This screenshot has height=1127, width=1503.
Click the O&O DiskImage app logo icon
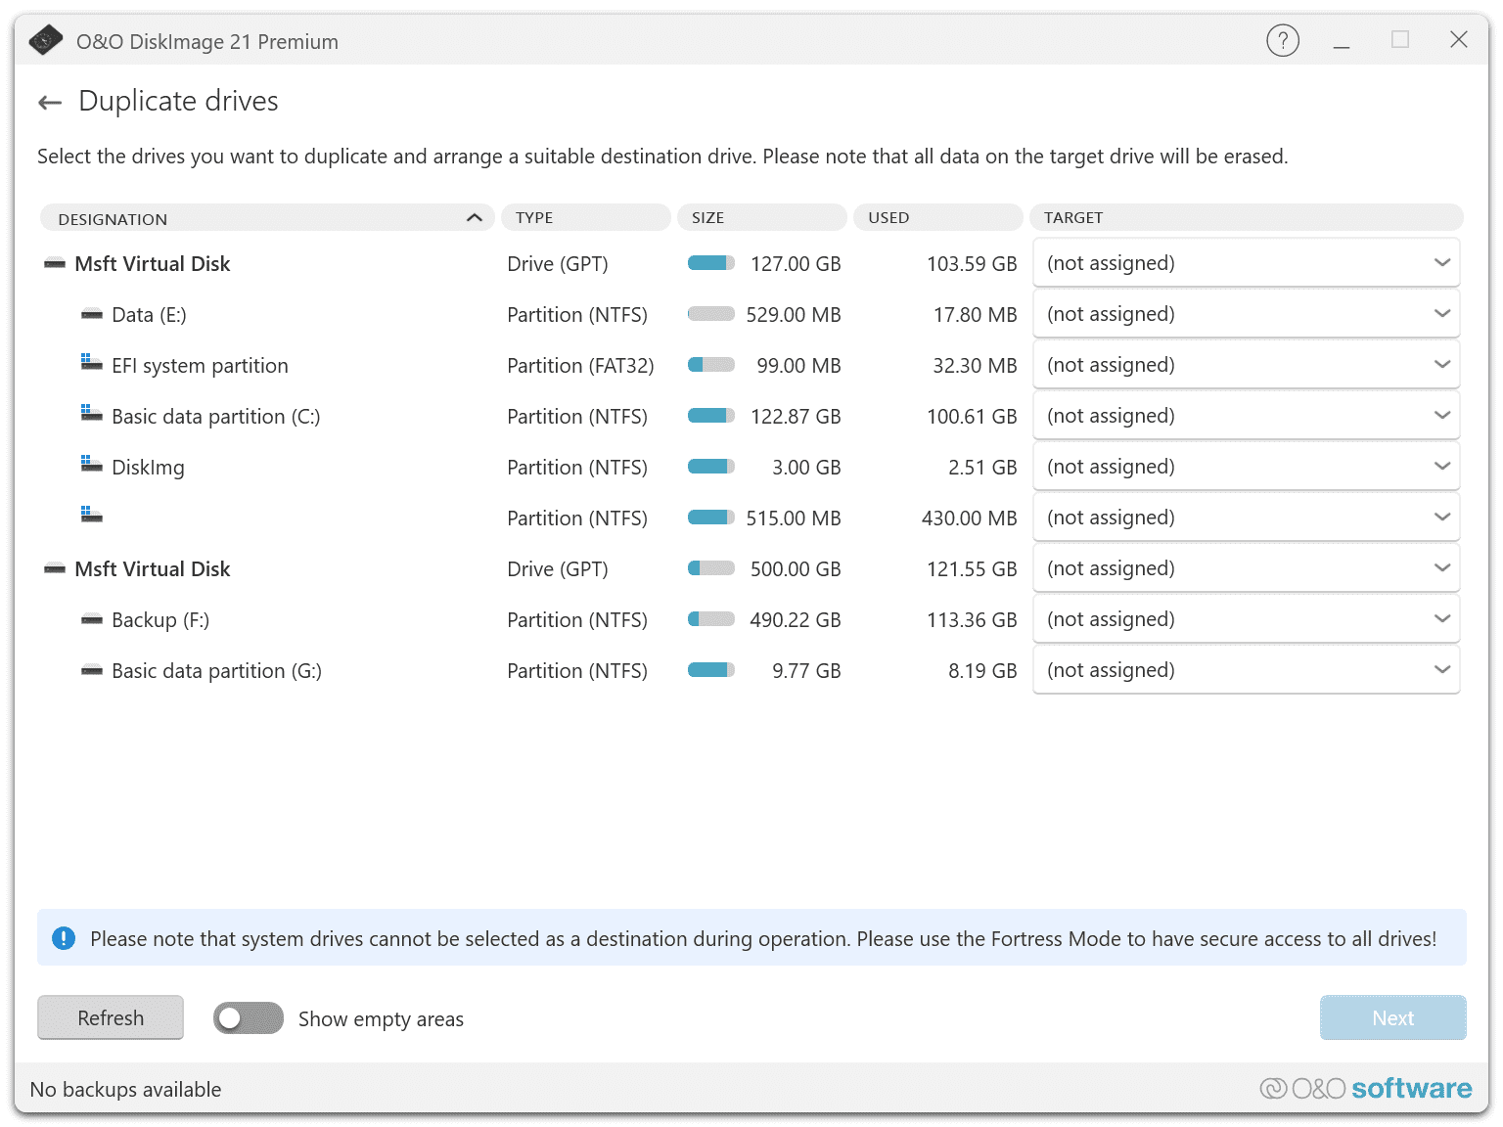[x=45, y=41]
